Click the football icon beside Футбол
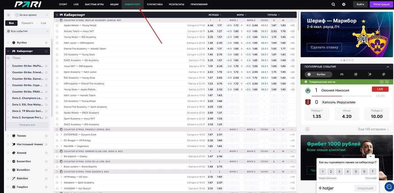 (14, 43)
